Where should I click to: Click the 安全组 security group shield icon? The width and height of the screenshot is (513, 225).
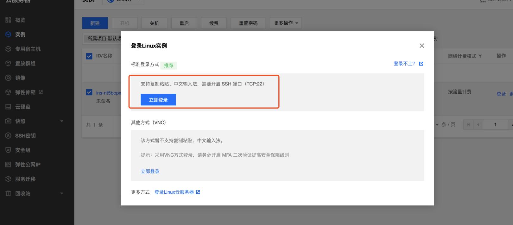8,150
